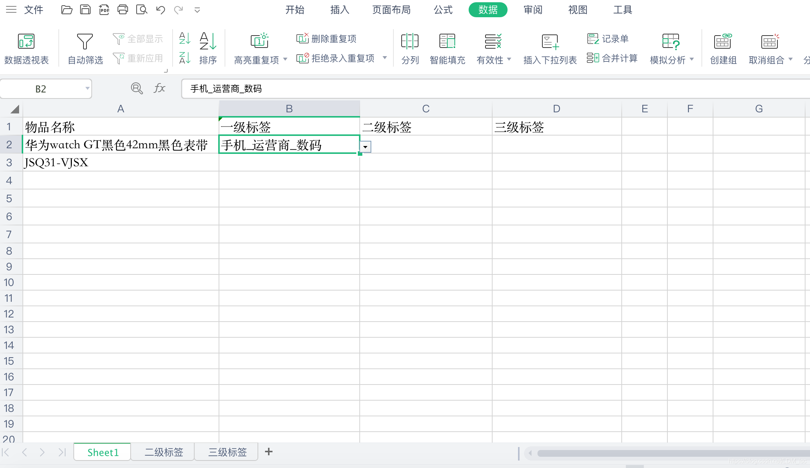Expand Validity (有效性) dropdown arrow
This screenshot has width=810, height=468.
509,59
